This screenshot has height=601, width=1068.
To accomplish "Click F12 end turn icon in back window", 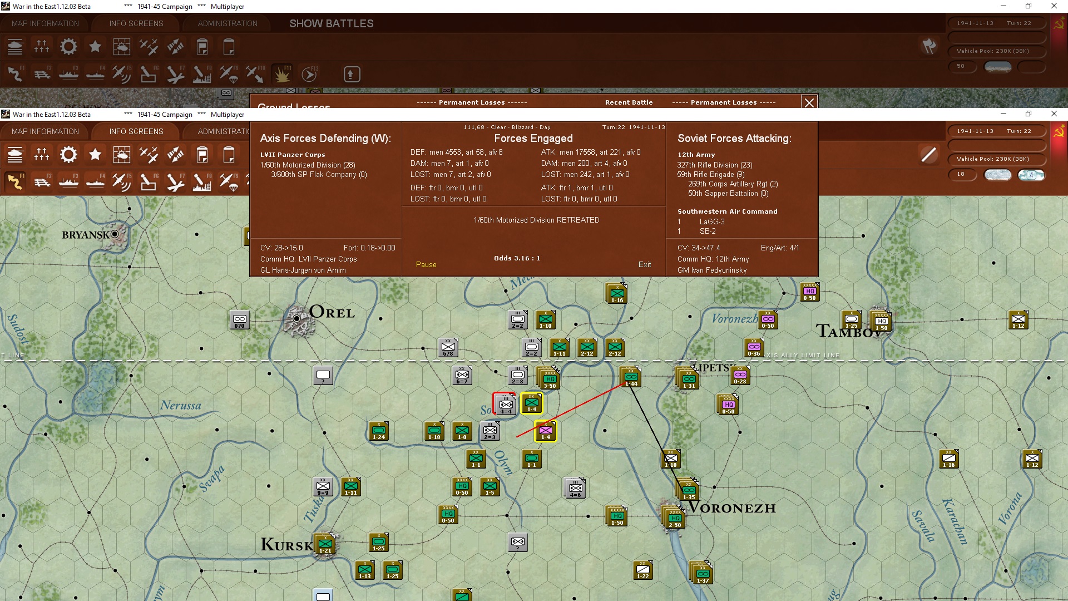I will click(309, 74).
